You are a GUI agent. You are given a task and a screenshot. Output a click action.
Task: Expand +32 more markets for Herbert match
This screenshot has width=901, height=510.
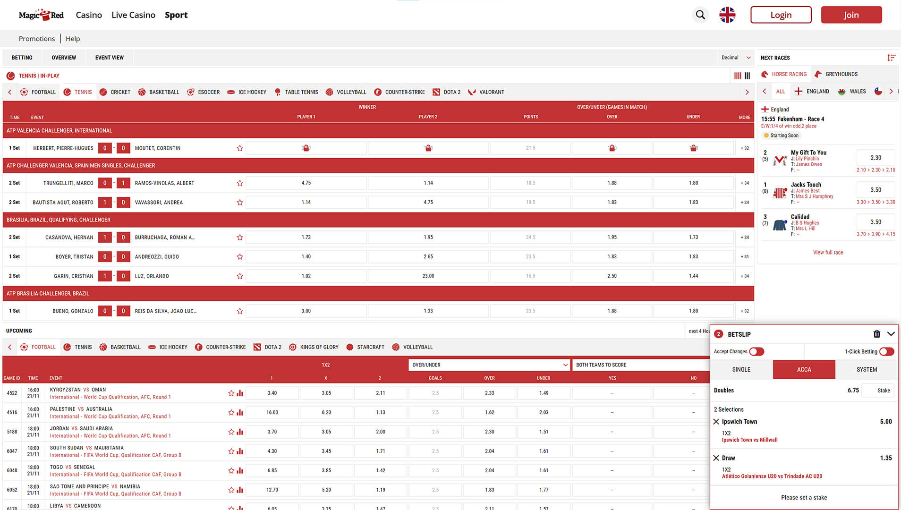(x=745, y=148)
